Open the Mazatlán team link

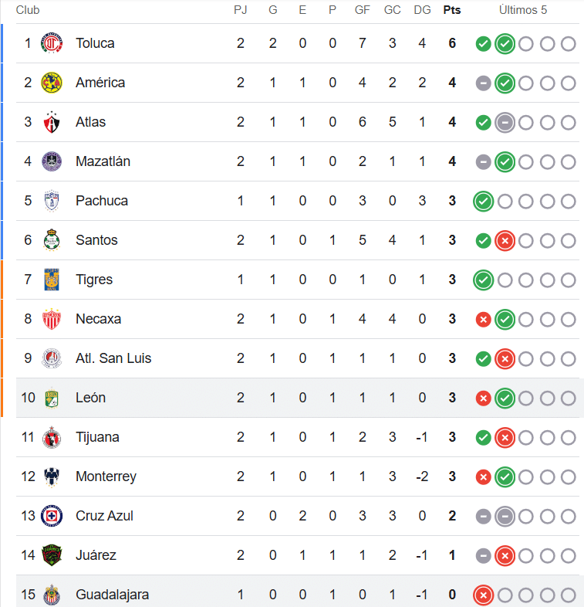(103, 161)
